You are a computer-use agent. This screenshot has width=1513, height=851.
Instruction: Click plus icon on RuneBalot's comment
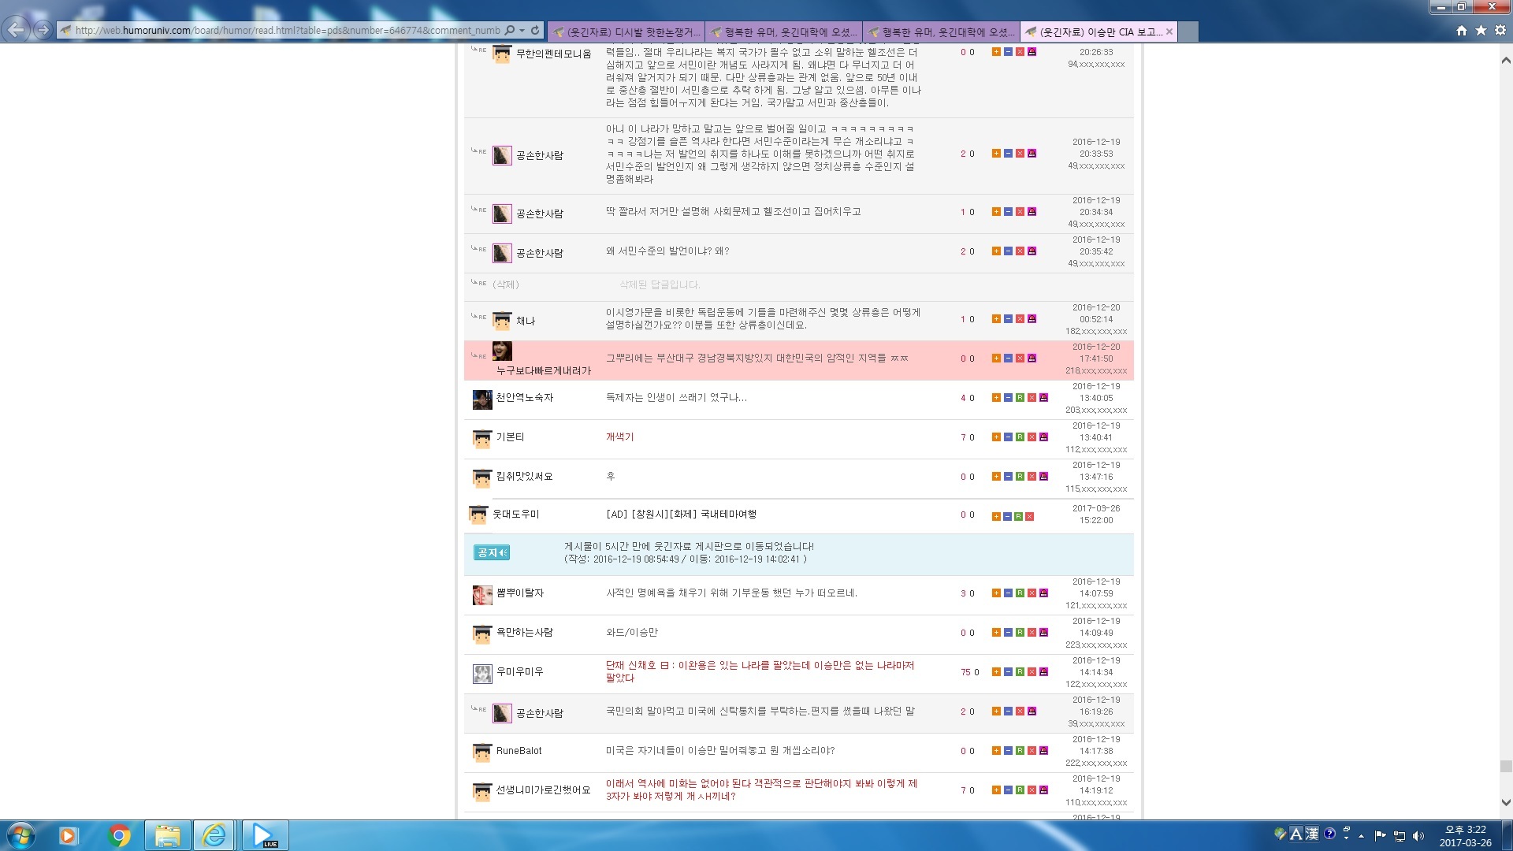coord(996,751)
